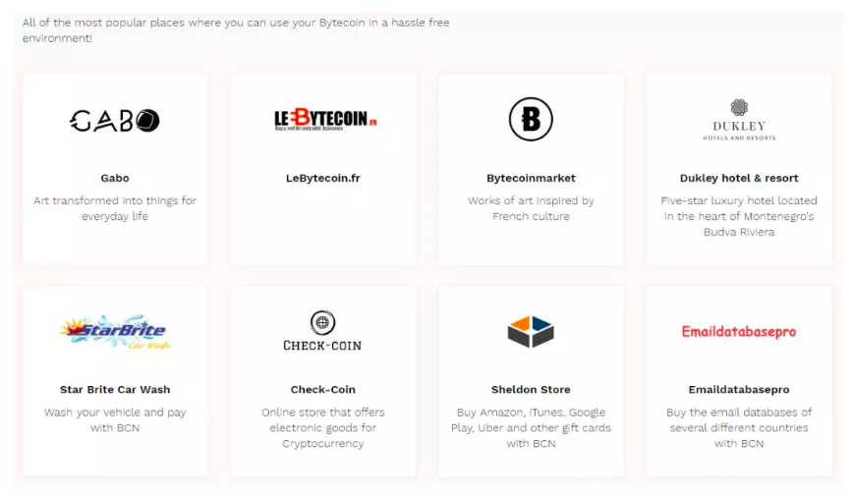Select the Sheldon Store box logo
The image size is (853, 499).
(x=531, y=331)
